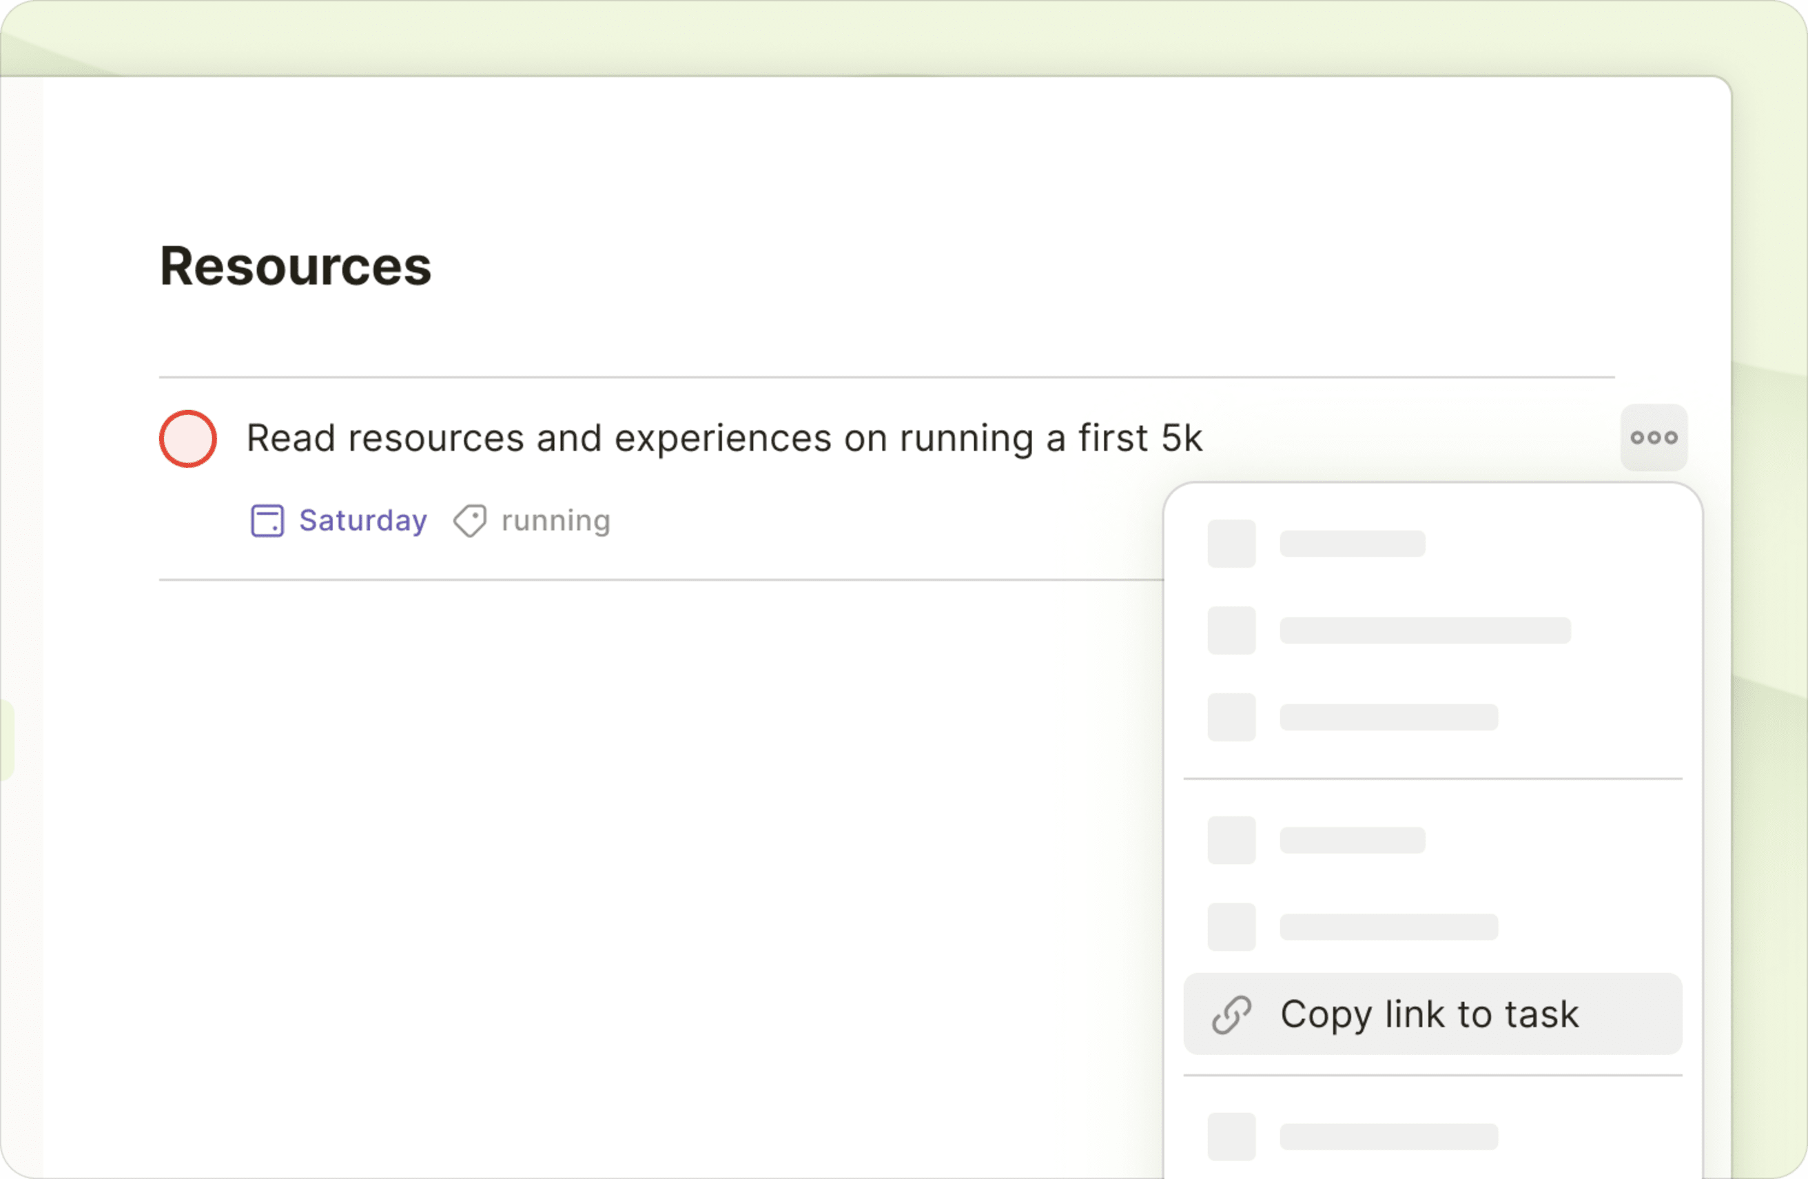The image size is (1808, 1179).
Task: Choose Copy link to task
Action: (1429, 1015)
